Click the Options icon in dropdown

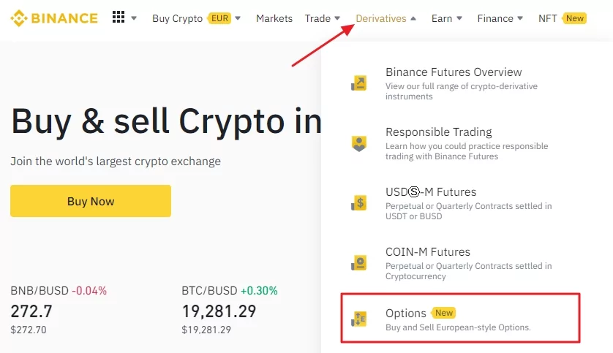(359, 318)
